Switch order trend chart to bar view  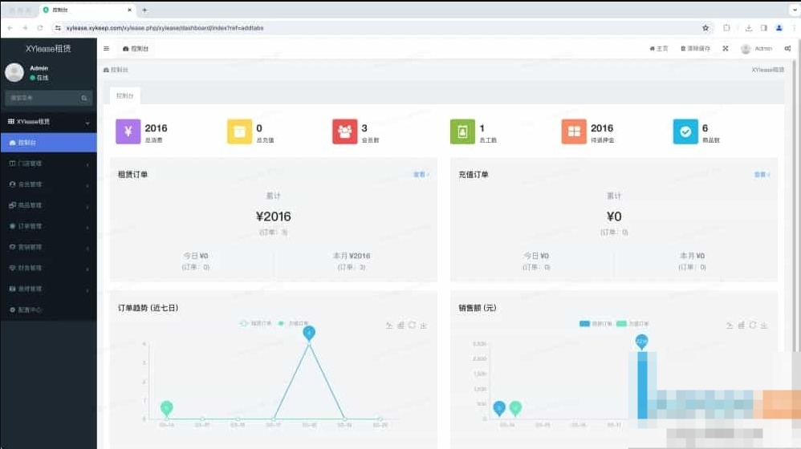coord(401,325)
